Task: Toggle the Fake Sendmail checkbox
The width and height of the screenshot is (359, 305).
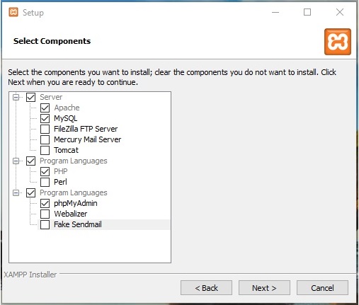Action: pyautogui.click(x=45, y=224)
